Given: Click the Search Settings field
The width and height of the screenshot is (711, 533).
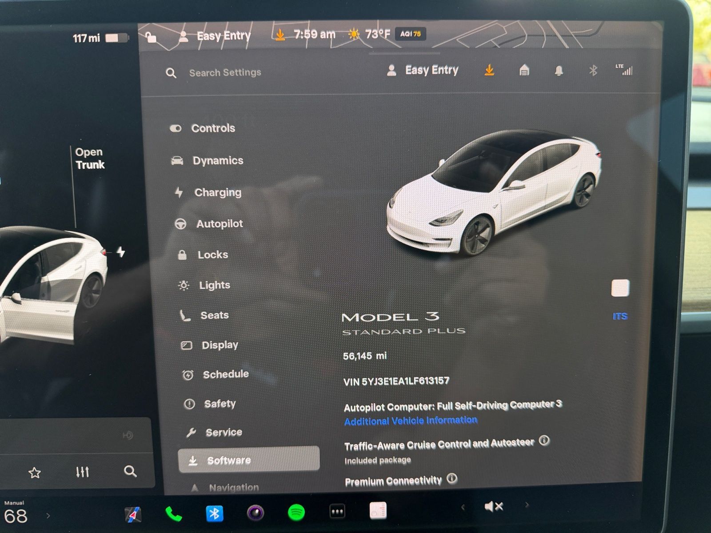Looking at the screenshot, I should point(225,72).
